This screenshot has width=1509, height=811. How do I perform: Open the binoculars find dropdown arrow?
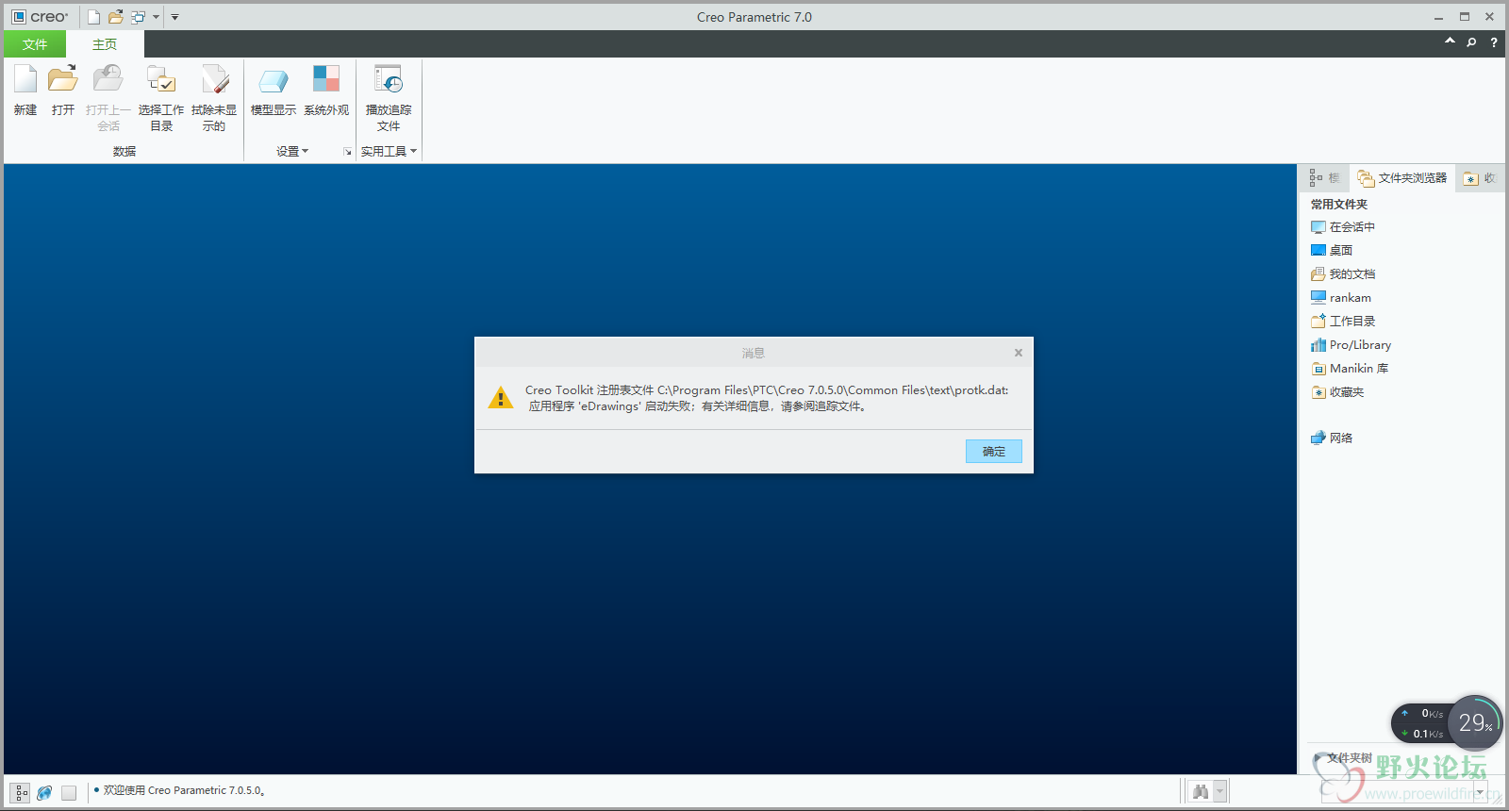pyautogui.click(x=1219, y=791)
